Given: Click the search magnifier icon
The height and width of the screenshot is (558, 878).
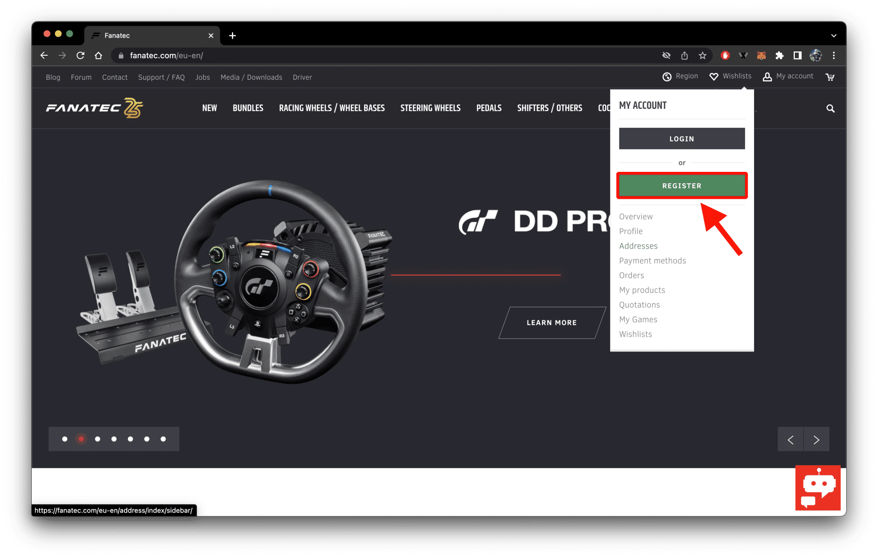Looking at the screenshot, I should (830, 108).
